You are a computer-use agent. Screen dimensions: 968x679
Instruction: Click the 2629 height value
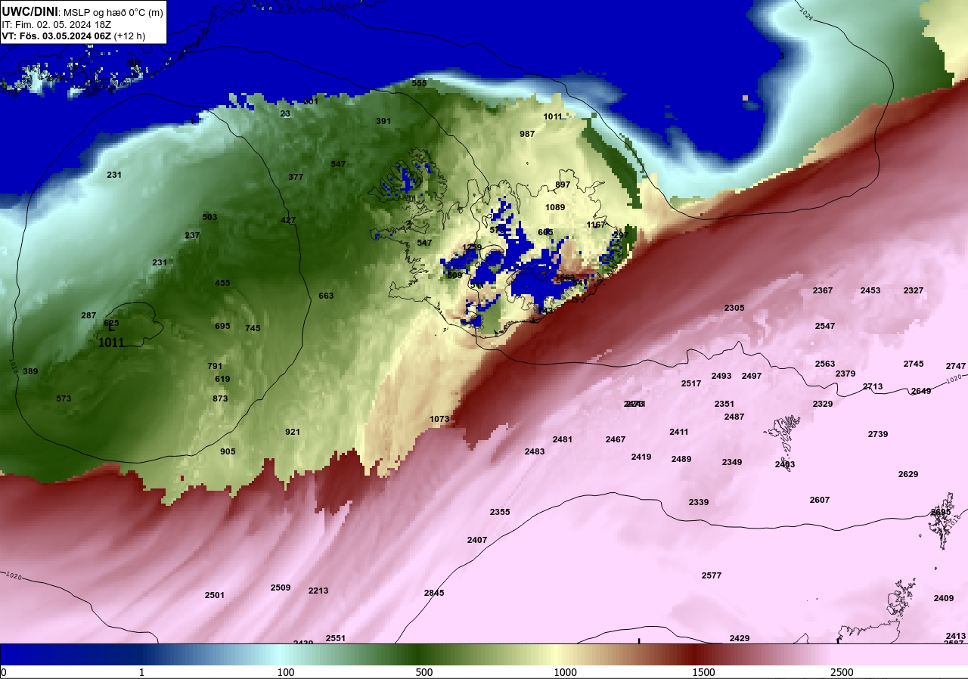(908, 474)
